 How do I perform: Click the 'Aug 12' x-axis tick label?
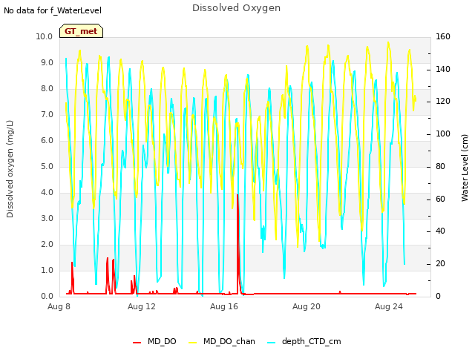[x=142, y=306]
